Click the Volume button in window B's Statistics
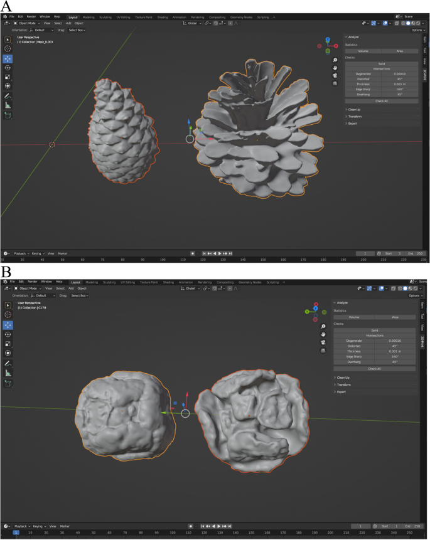 click(353, 317)
